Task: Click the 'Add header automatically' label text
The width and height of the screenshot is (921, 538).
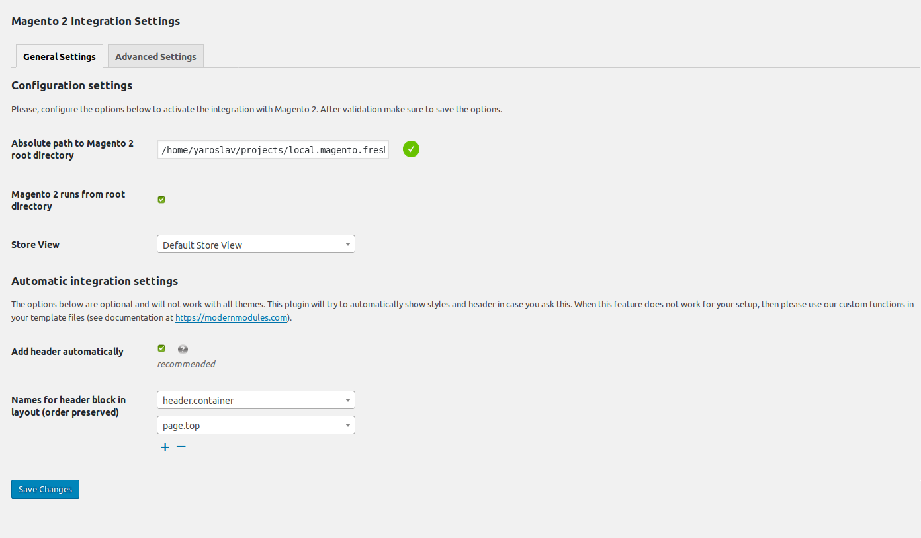Action: 67,352
